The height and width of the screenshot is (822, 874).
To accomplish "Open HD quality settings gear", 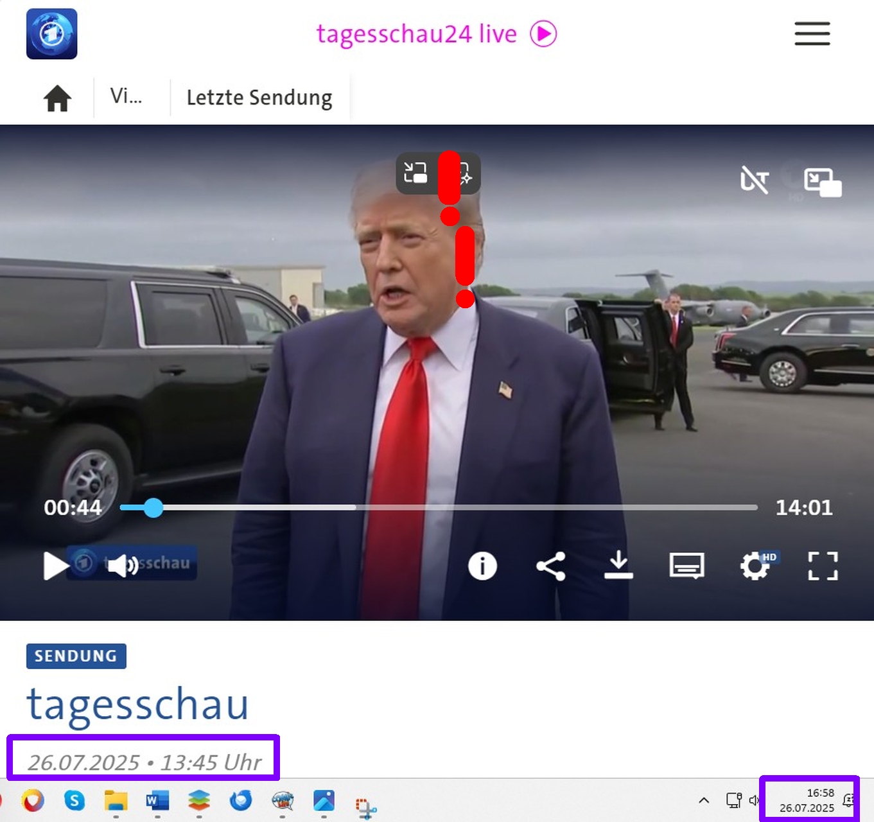I will click(755, 566).
